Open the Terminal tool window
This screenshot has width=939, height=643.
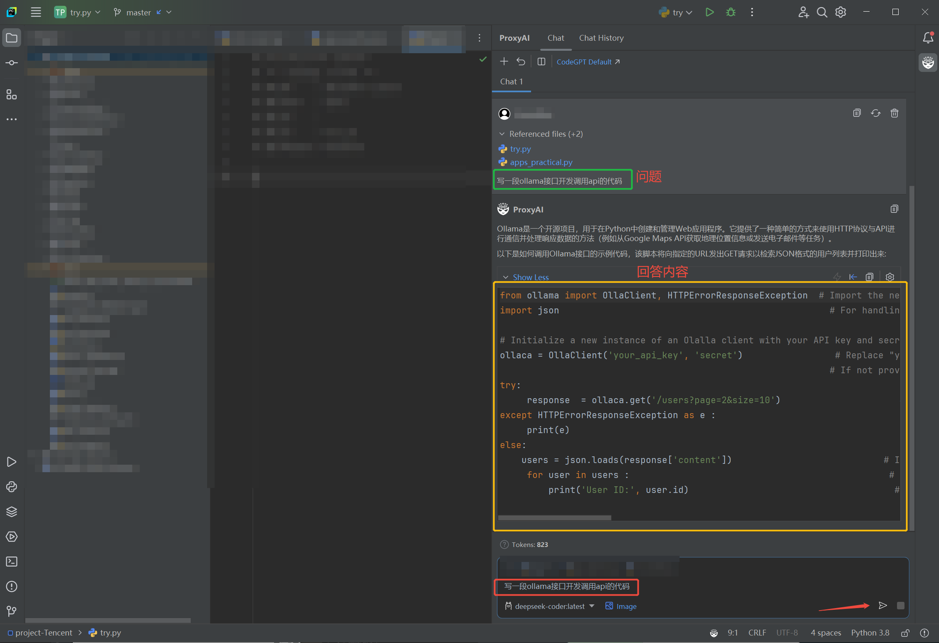point(12,562)
